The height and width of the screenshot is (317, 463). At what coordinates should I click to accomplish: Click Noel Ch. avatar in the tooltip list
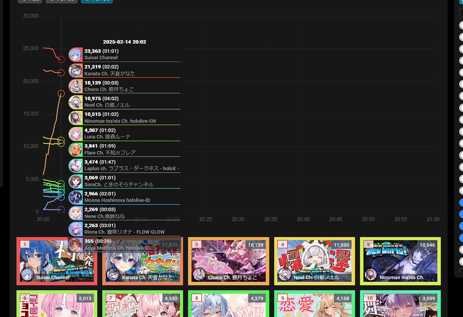(x=75, y=102)
